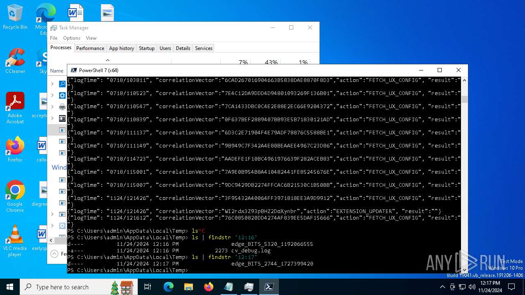Screen dimensions: 525x295
Task: Click the PowerShell taskbar button
Action: pyautogui.click(x=269, y=287)
